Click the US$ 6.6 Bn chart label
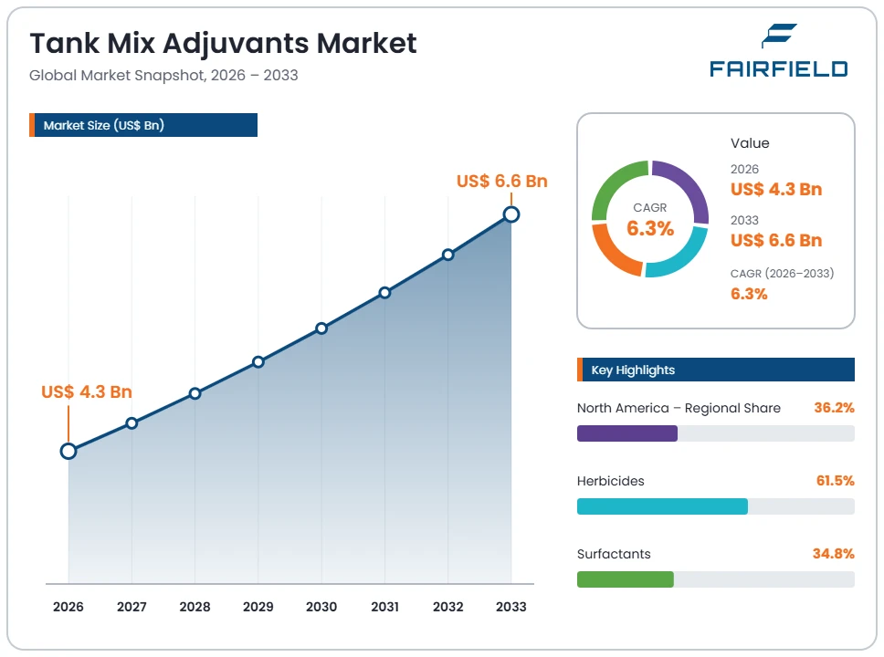The image size is (884, 657). pyautogui.click(x=501, y=181)
